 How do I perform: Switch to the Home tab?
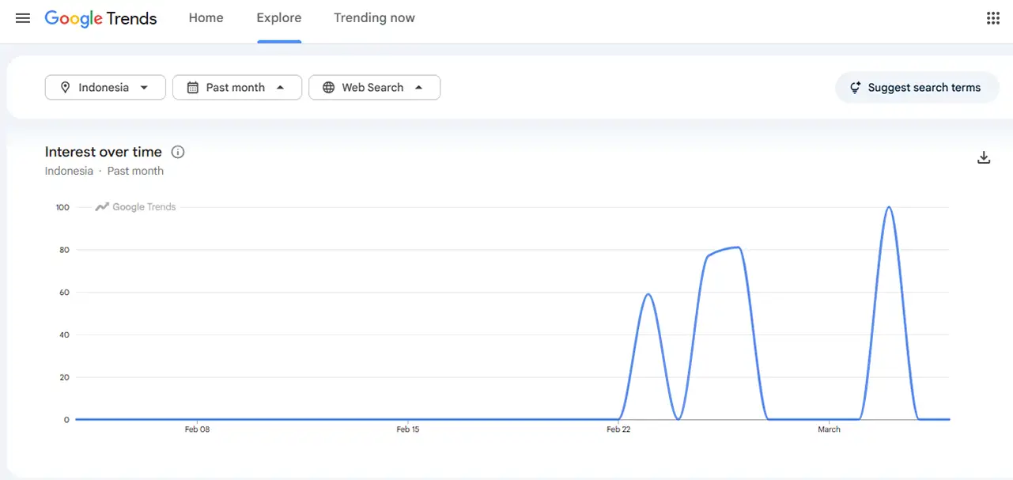[x=206, y=17]
